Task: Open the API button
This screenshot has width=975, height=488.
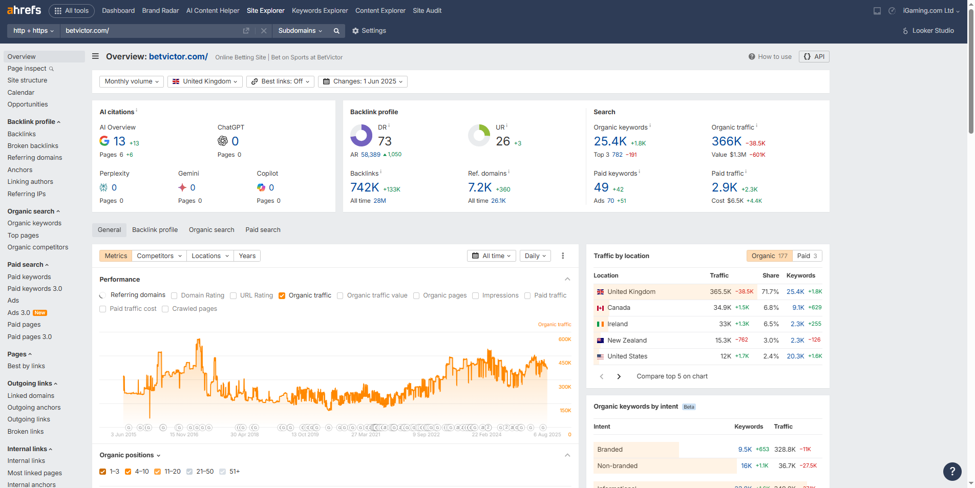Action: coord(814,57)
